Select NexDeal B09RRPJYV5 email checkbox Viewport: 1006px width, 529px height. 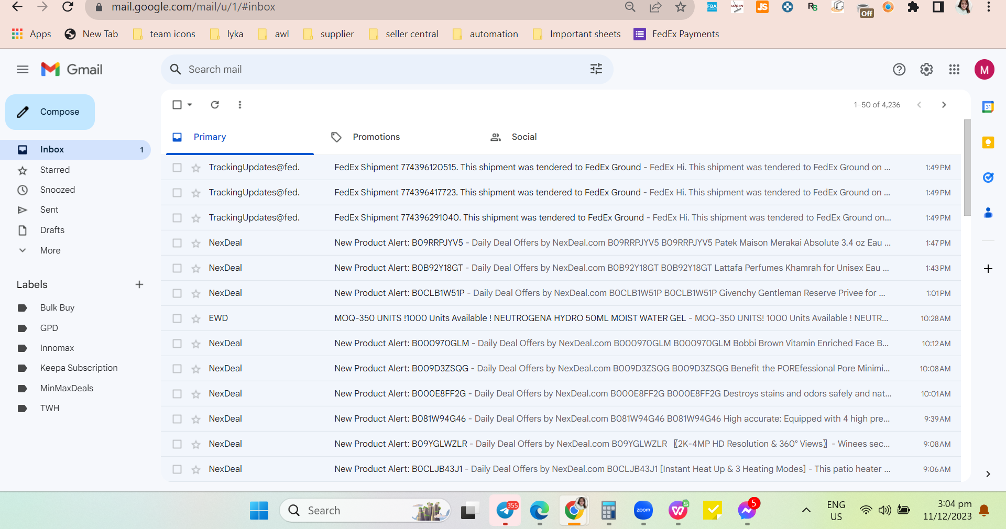pyautogui.click(x=177, y=243)
